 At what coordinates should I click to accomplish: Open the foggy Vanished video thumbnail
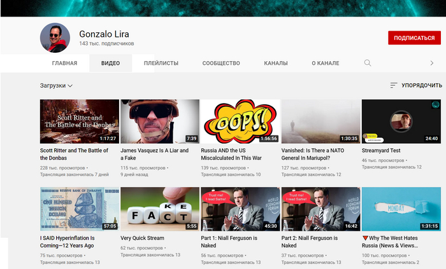click(321, 121)
